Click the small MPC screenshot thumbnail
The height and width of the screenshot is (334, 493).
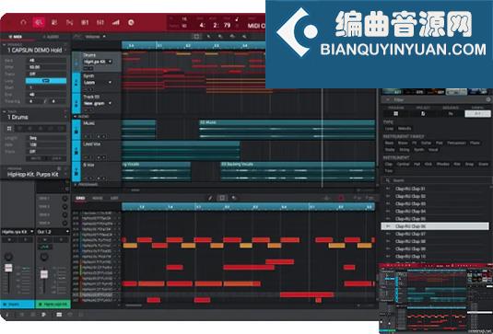[436, 298]
